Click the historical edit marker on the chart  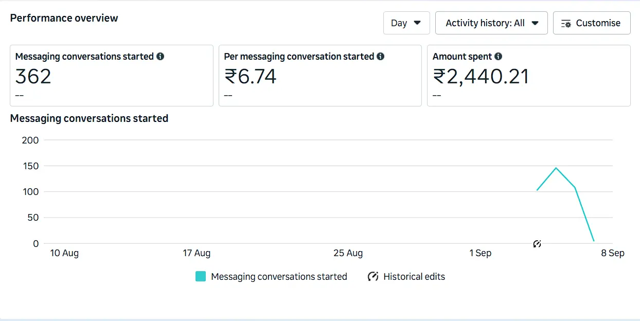(537, 244)
